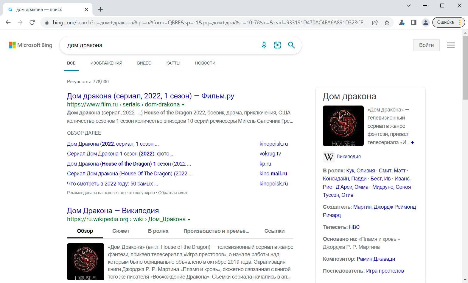Reload the page
468x283 pixels.
point(32,22)
